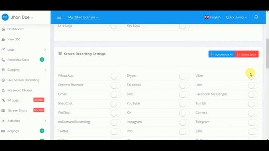Toggle Skype screen recording switch
The image size is (269, 151).
coord(184,76)
